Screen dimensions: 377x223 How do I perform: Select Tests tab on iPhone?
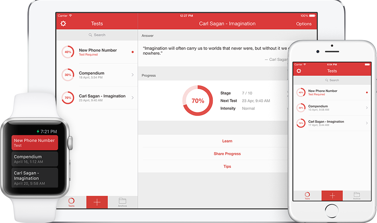(x=307, y=196)
